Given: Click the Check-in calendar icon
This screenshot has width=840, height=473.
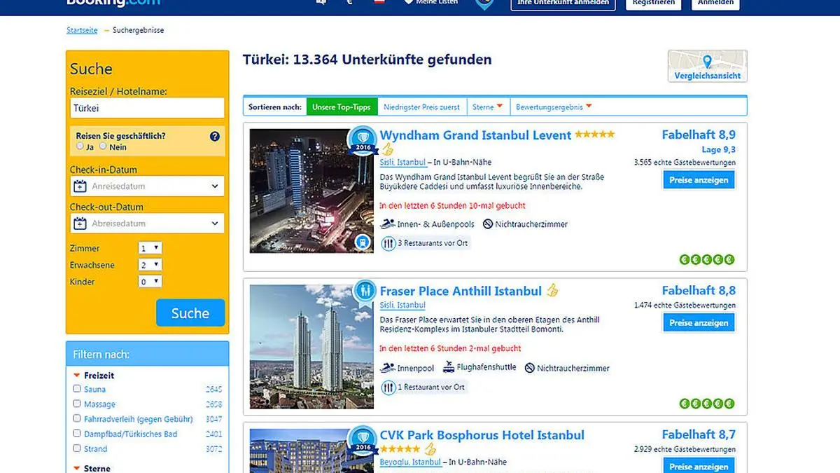Looking at the screenshot, I should coord(80,186).
